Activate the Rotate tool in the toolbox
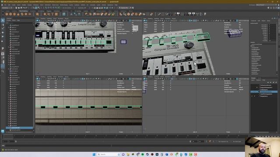Image resolution: width=280 pixels, height=157 pixels. click(x=3, y=37)
